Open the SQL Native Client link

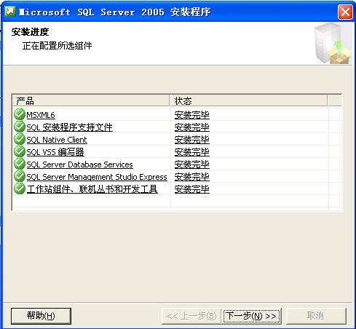pyautogui.click(x=57, y=140)
